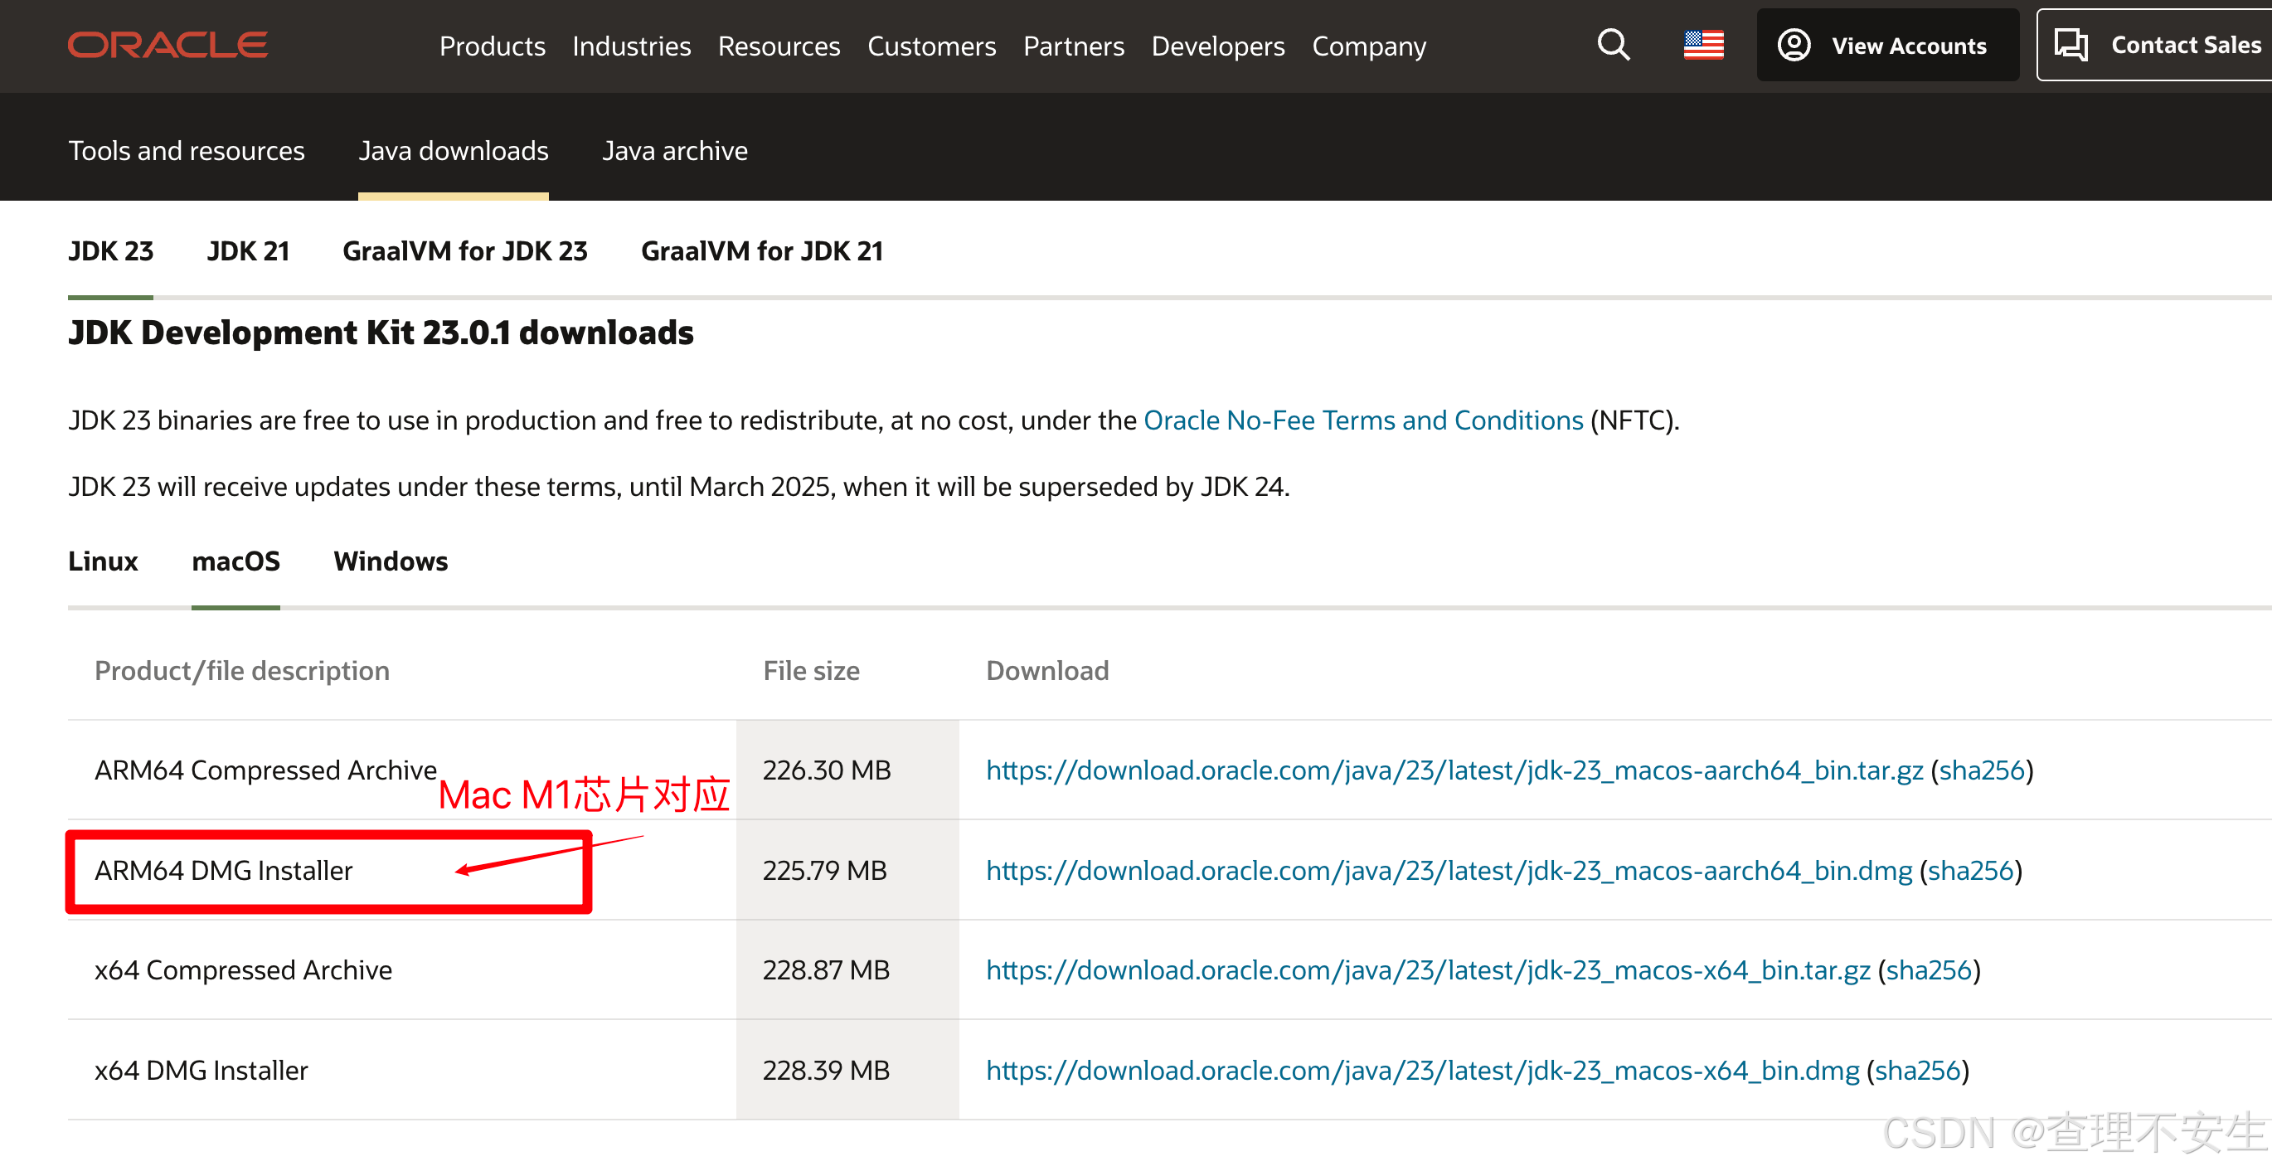Open the Developers menu
Image resolution: width=2272 pixels, height=1171 pixels.
pos(1218,46)
